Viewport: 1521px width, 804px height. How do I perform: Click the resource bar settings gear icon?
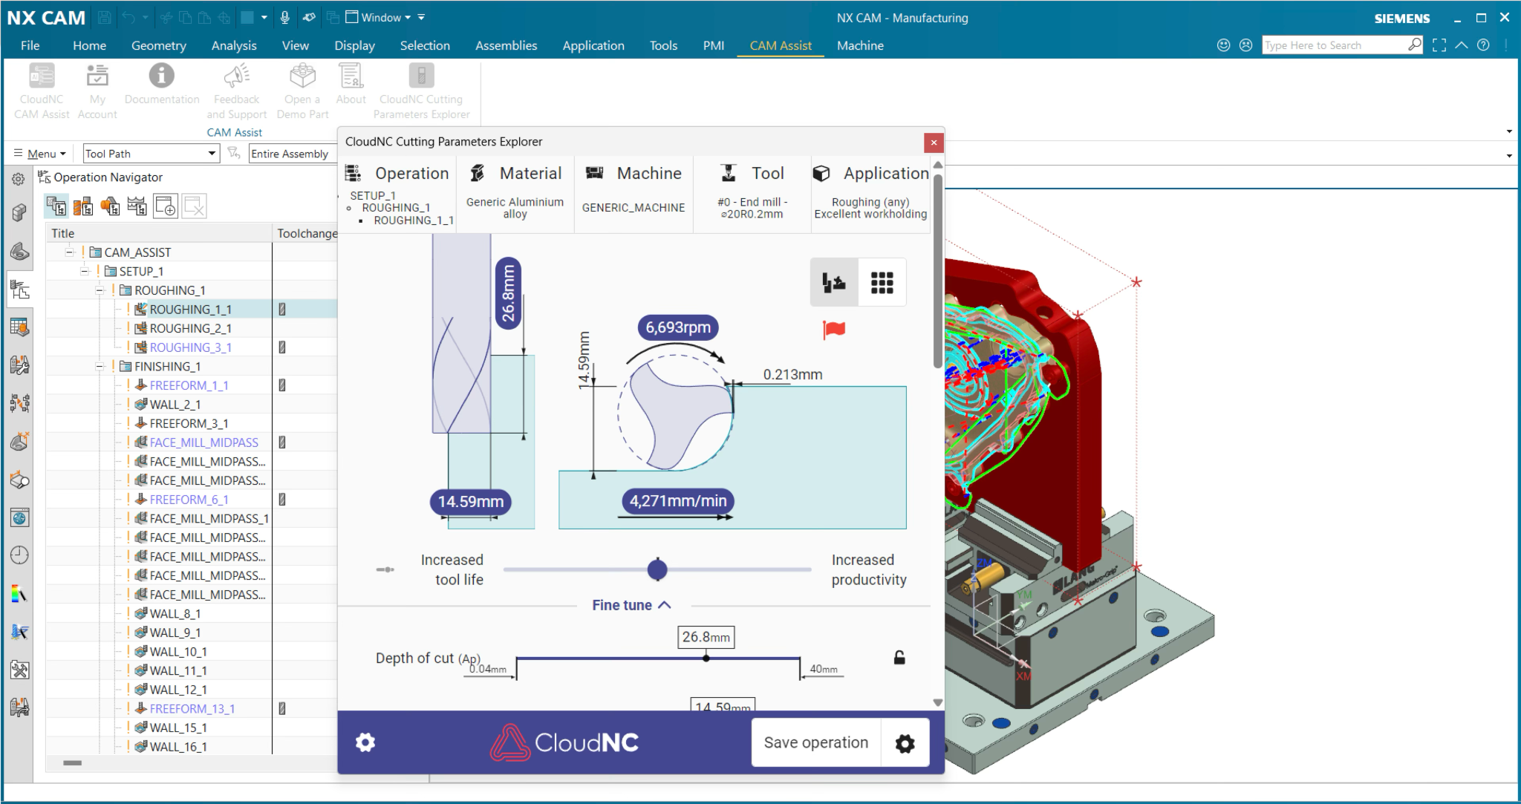(19, 179)
